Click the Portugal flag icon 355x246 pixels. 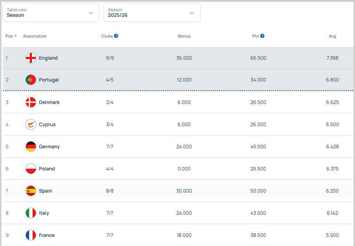click(31, 80)
